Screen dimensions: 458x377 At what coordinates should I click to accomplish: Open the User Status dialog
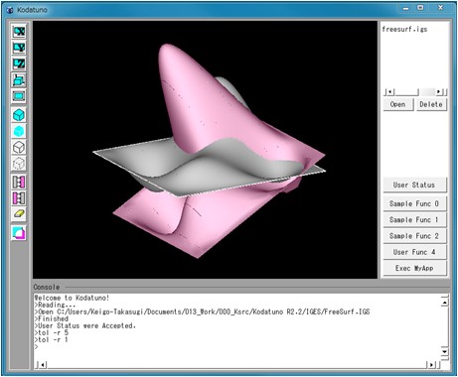414,186
